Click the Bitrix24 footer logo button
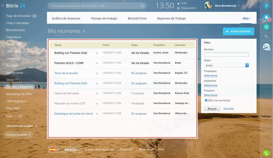 71,149
